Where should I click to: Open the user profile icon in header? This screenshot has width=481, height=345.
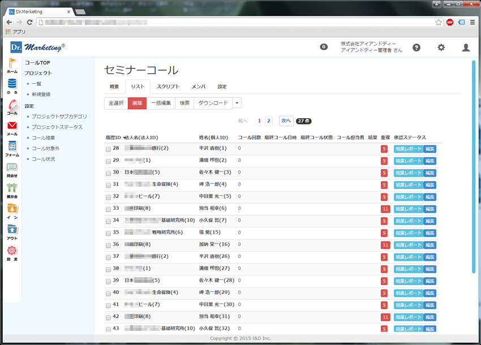tap(466, 48)
